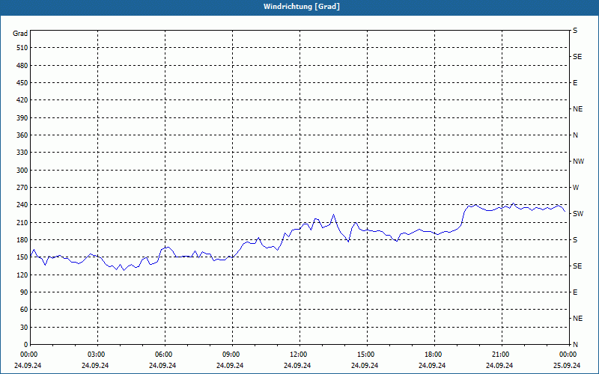Click the 15:00 time label
The height and width of the screenshot is (374, 599).
(x=366, y=355)
